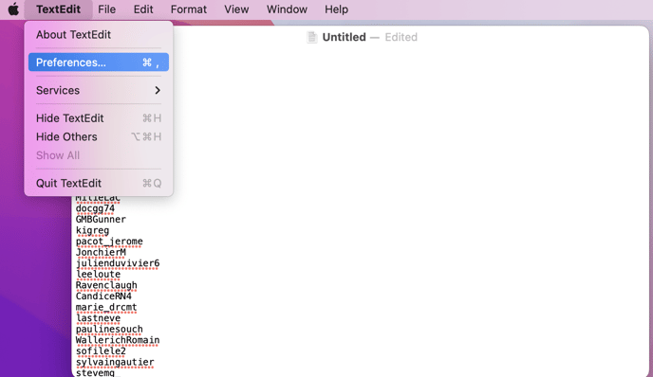
Task: Open Preferences… from the TextEdit menu
Action: click(x=99, y=63)
